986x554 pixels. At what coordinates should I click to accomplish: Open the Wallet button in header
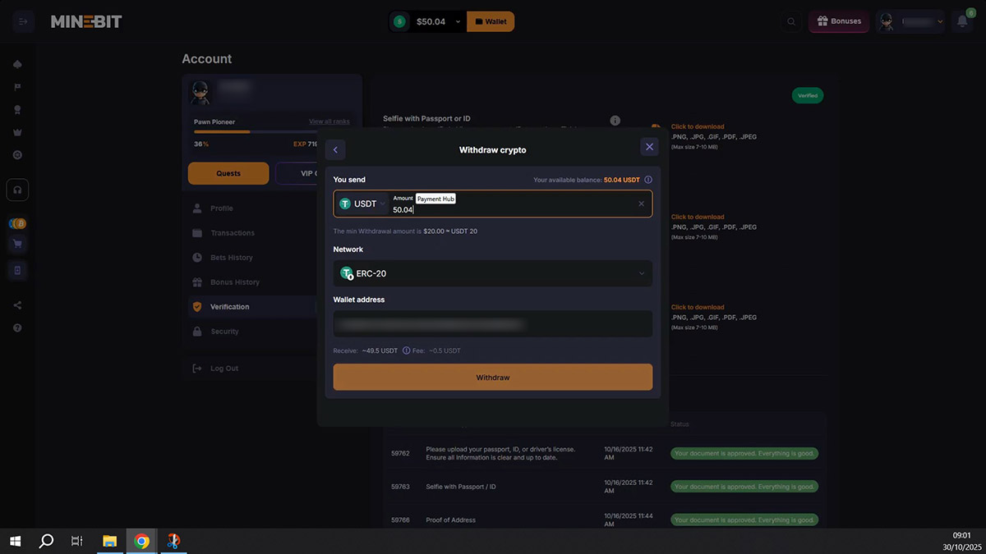click(491, 22)
